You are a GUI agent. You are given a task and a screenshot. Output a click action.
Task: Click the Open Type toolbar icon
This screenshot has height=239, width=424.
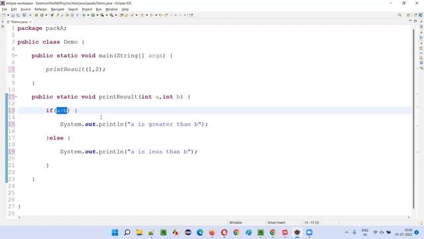(122, 15)
